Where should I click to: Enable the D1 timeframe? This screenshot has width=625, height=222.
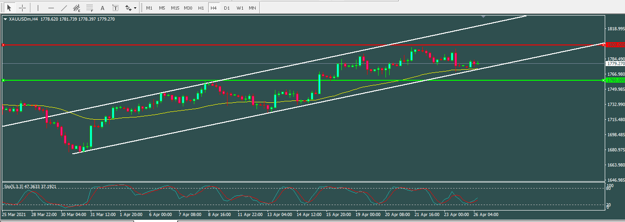click(x=227, y=8)
